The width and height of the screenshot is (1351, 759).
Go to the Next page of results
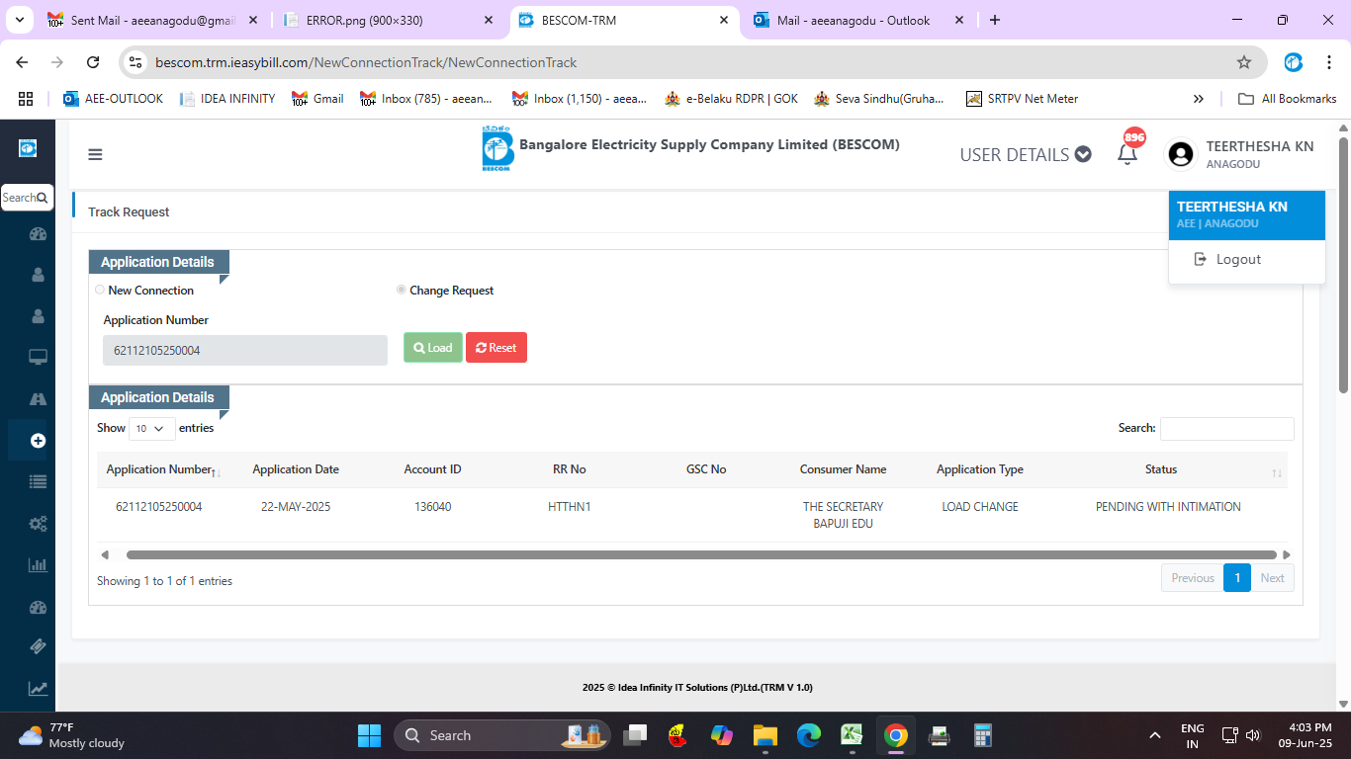tap(1273, 578)
